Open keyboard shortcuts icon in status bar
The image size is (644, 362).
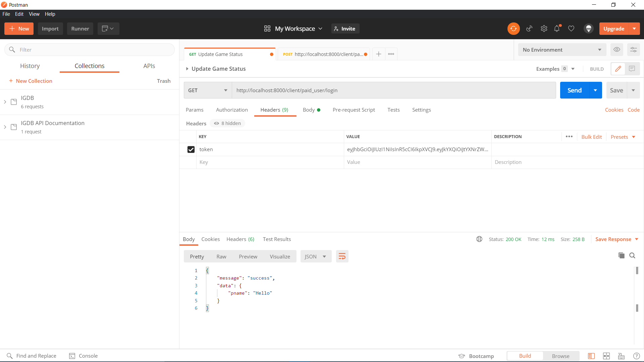point(622,356)
